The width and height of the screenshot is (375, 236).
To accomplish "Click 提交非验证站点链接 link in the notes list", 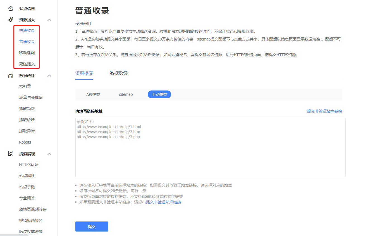I will point(163,202).
